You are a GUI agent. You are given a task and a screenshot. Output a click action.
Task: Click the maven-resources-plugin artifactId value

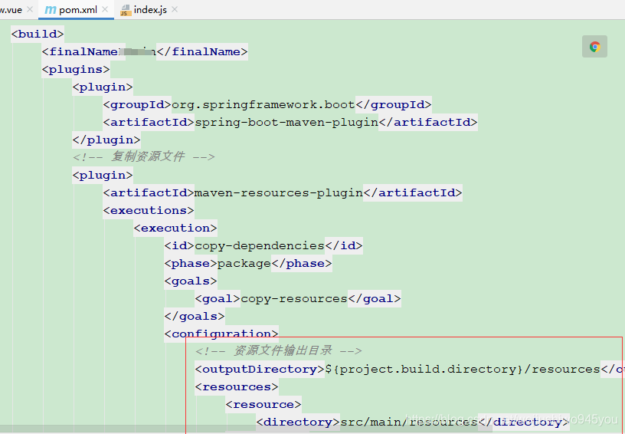click(279, 192)
